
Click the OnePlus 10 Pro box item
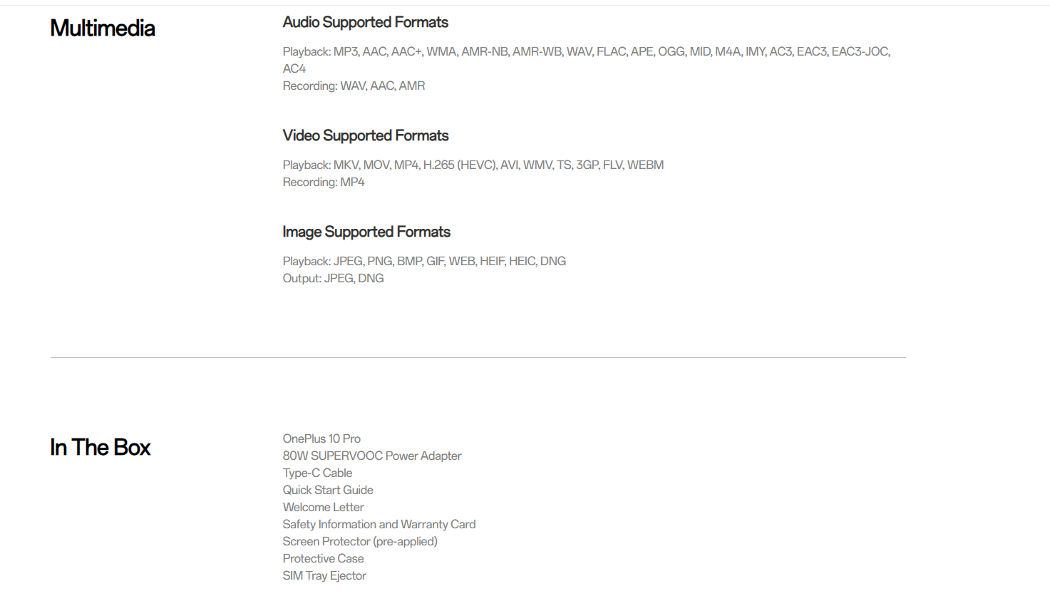pos(321,438)
